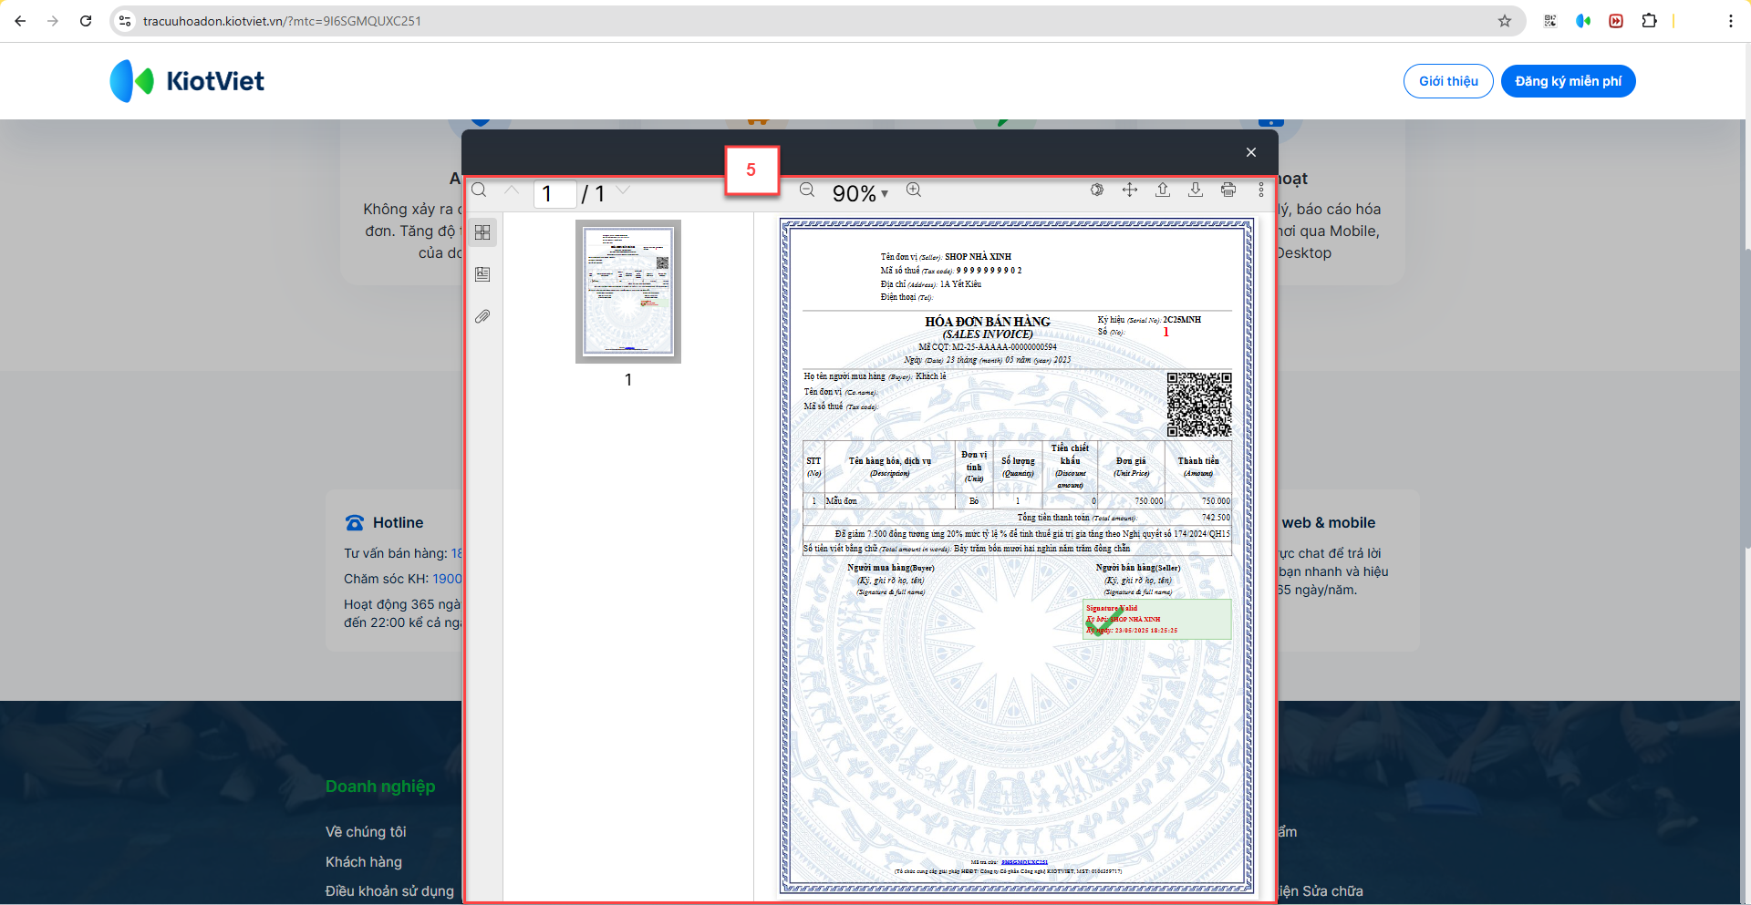Go to next page in PDF viewer

point(623,190)
